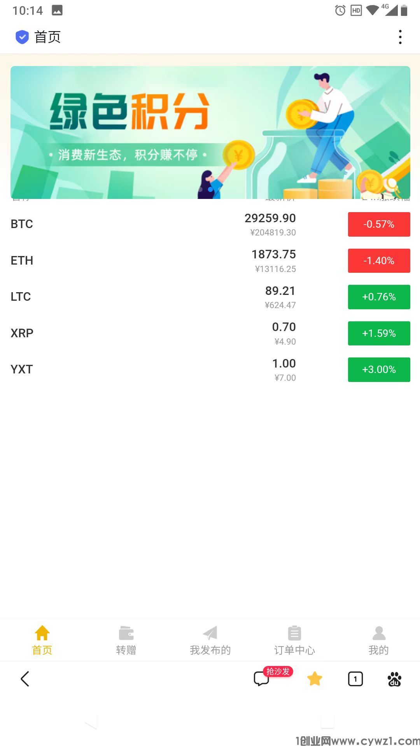Open the 我发布的 tab
Screen dimensions: 420x746
210,640
